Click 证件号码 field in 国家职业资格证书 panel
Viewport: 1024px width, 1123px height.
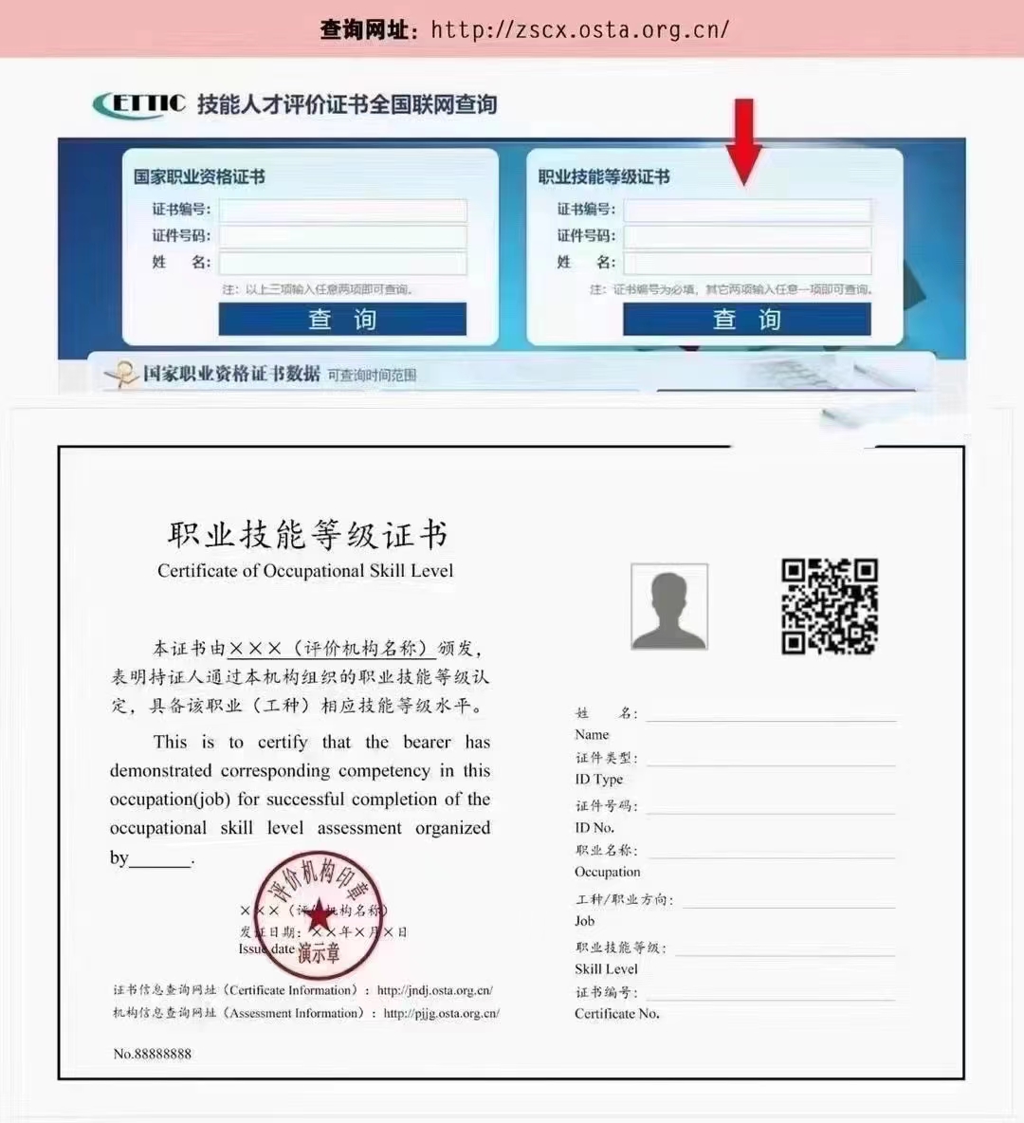[x=342, y=236]
